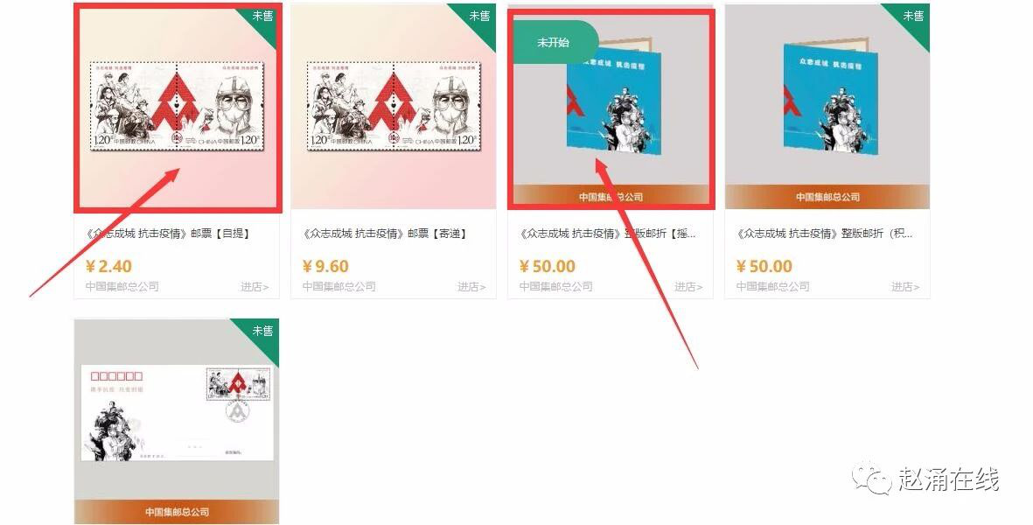Click the 未售 badge on 寄递 stamp
The image size is (1033, 525).
click(x=479, y=16)
